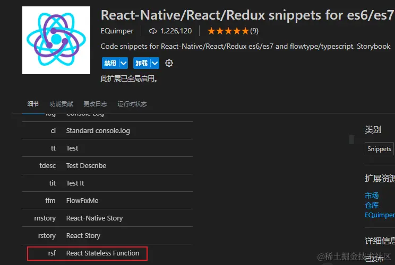Switch to the 功能贡献 tab
The image size is (395, 265).
pyautogui.click(x=61, y=104)
